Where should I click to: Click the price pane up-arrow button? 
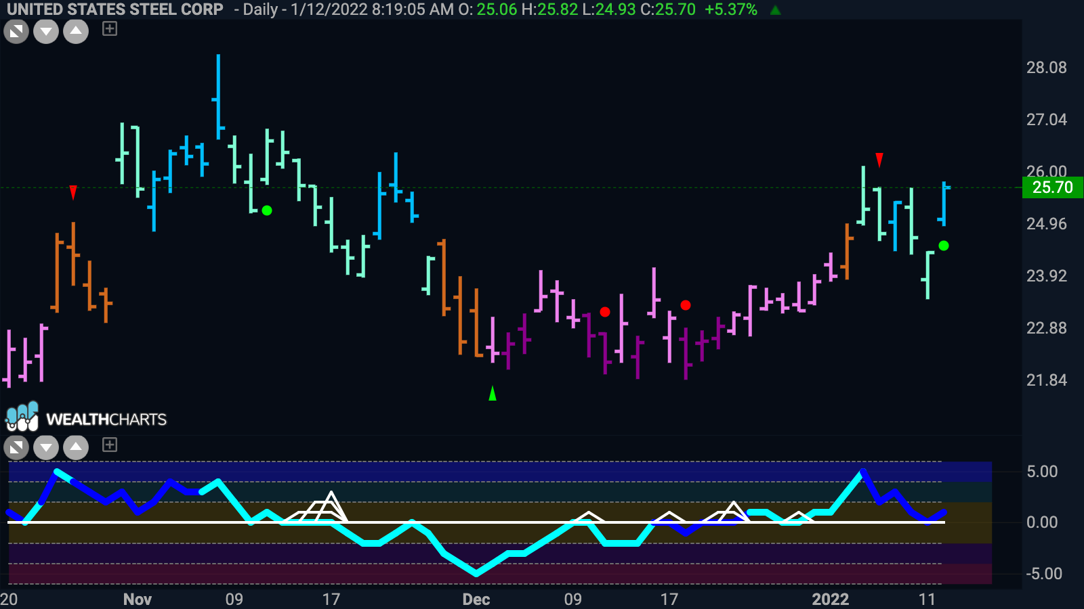tap(76, 31)
